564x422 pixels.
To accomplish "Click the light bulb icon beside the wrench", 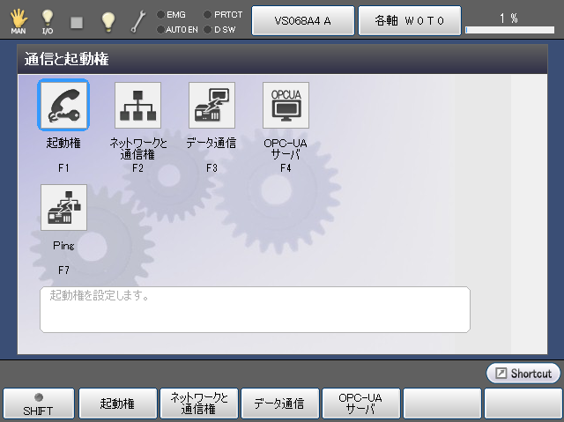I will click(x=108, y=19).
